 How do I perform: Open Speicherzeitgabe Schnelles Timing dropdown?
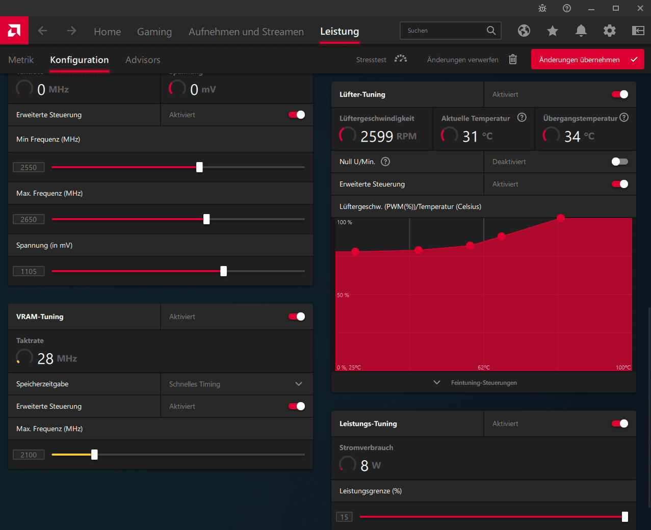[x=237, y=384]
